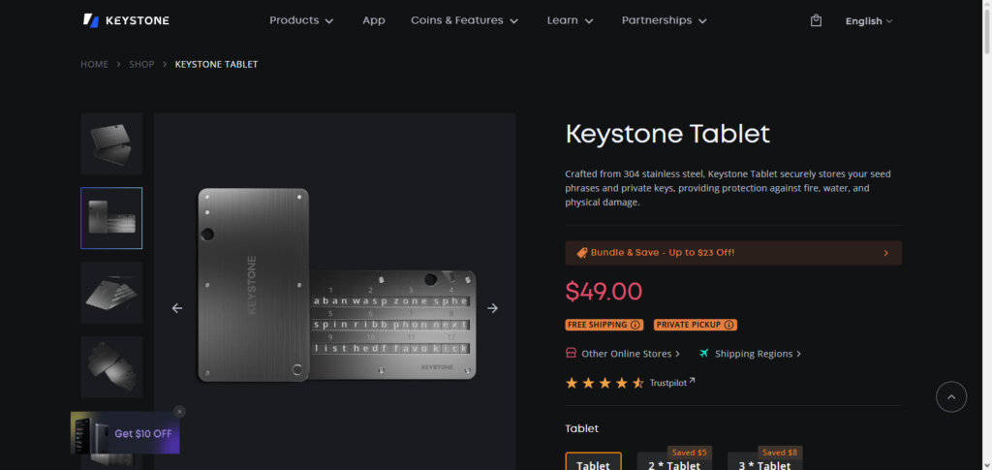Open the Bundle & Save banner chevron
The width and height of the screenshot is (992, 470).
885,253
